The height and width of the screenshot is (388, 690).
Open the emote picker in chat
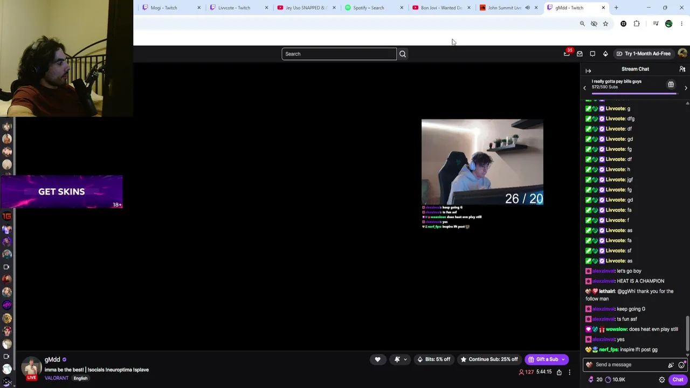[681, 365]
